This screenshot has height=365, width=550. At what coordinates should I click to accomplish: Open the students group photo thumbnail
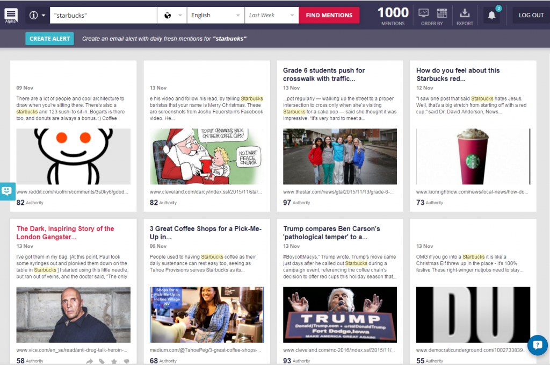coord(340,156)
